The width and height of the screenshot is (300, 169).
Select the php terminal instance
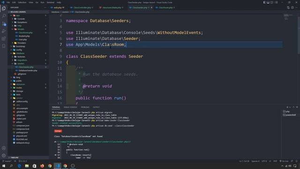coord(286,112)
